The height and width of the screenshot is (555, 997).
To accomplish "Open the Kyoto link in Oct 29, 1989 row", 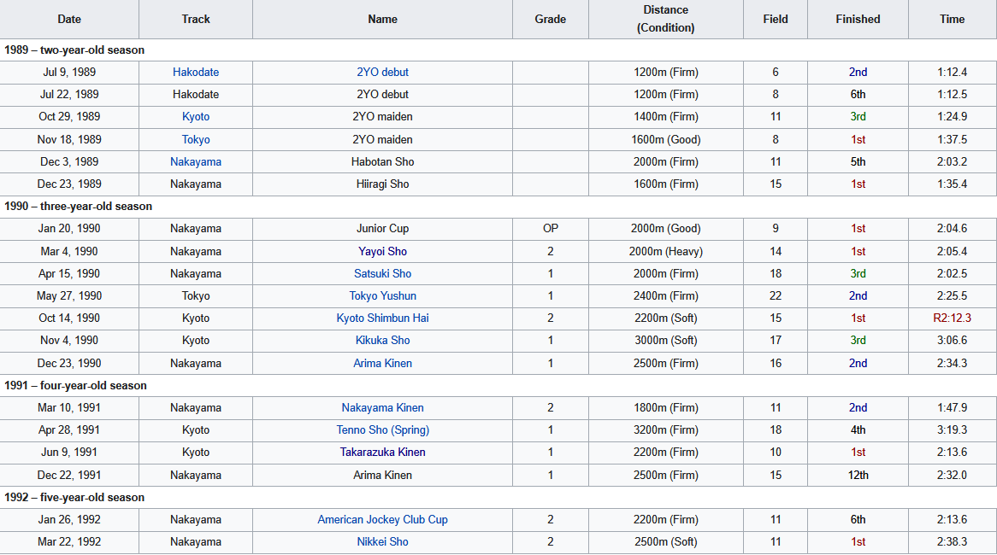I will 195,117.
